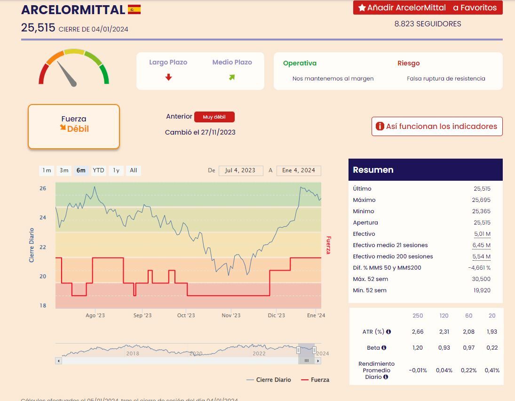The height and width of the screenshot is (401, 515).
Task: Select the 1y chart range
Action: (116, 170)
